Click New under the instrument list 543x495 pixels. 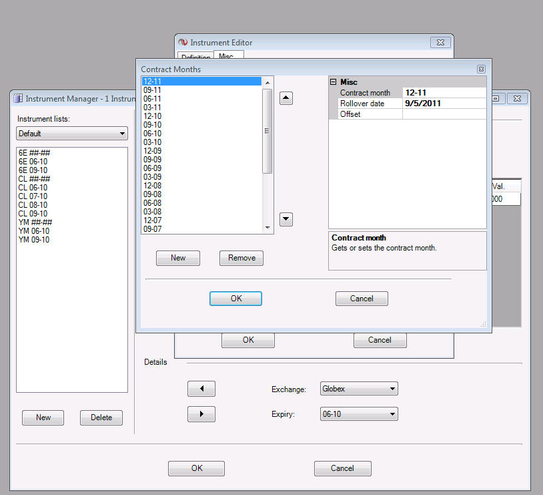click(43, 418)
